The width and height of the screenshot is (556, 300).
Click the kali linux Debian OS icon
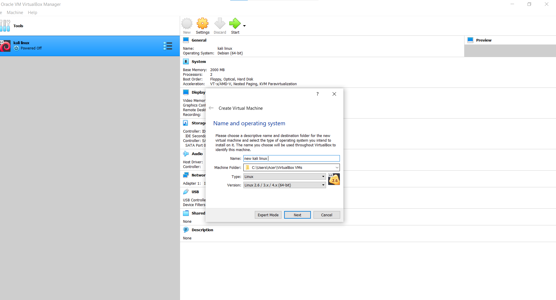(x=5, y=46)
